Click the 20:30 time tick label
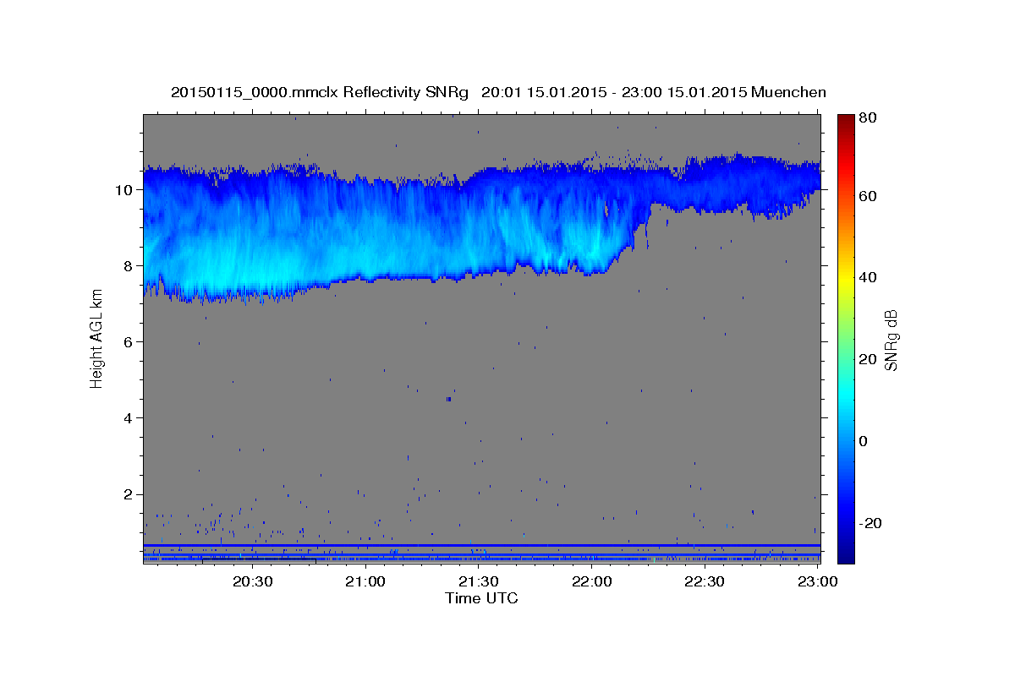This screenshot has width=1015, height=676. 253,581
